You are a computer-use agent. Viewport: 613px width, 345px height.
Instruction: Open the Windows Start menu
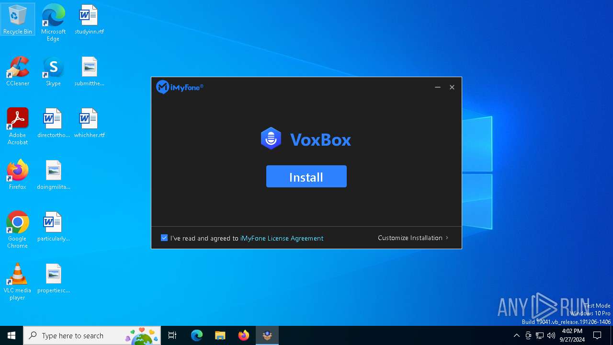(x=11, y=335)
